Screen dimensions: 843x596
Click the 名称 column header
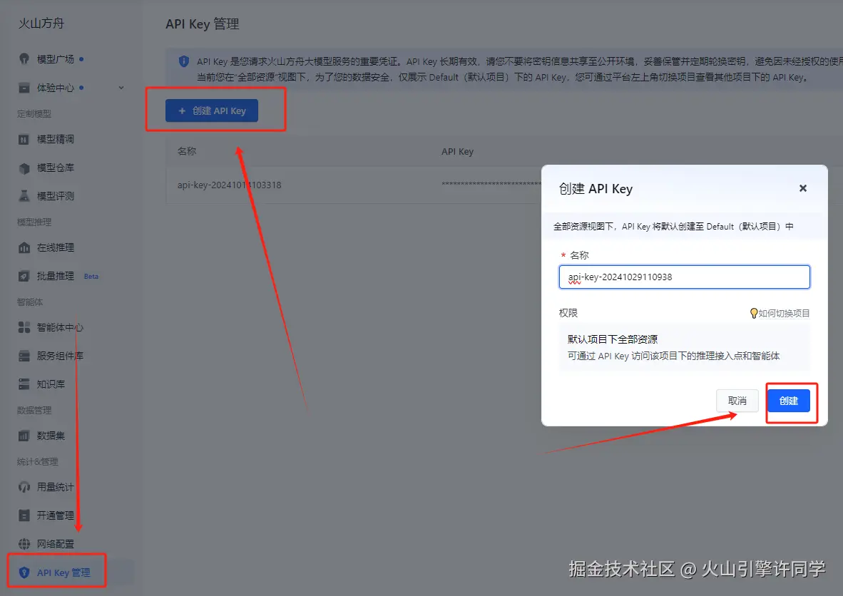pyautogui.click(x=187, y=152)
